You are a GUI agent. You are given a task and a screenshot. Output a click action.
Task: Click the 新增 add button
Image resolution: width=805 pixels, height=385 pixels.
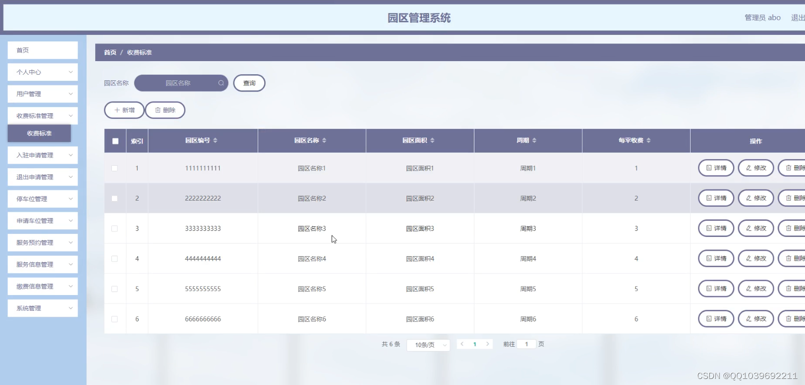pos(124,110)
